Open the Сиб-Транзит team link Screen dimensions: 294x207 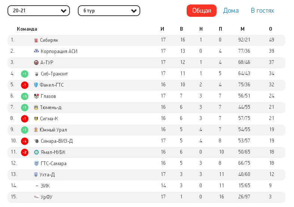(54, 74)
